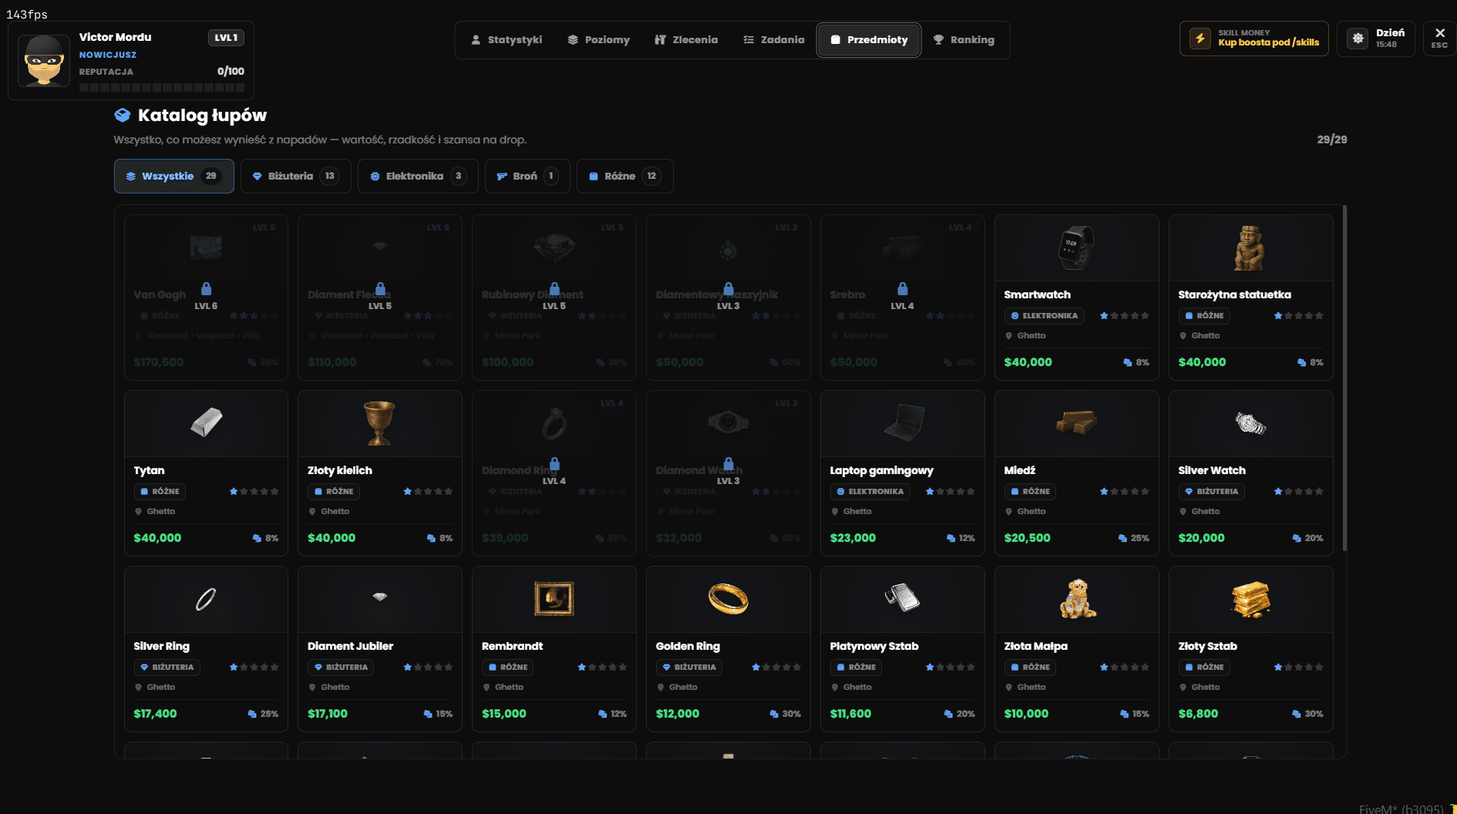Viewport: 1457px width, 814px height.
Task: Select the Silver Ring image
Action: (206, 599)
